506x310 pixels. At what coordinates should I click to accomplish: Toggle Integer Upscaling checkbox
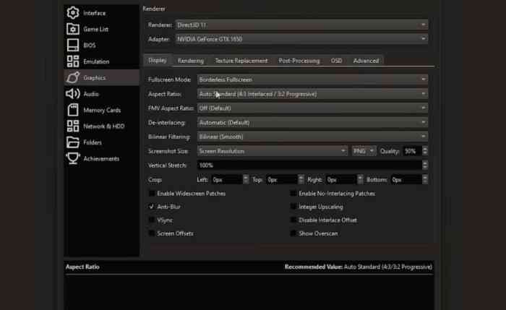pos(293,207)
